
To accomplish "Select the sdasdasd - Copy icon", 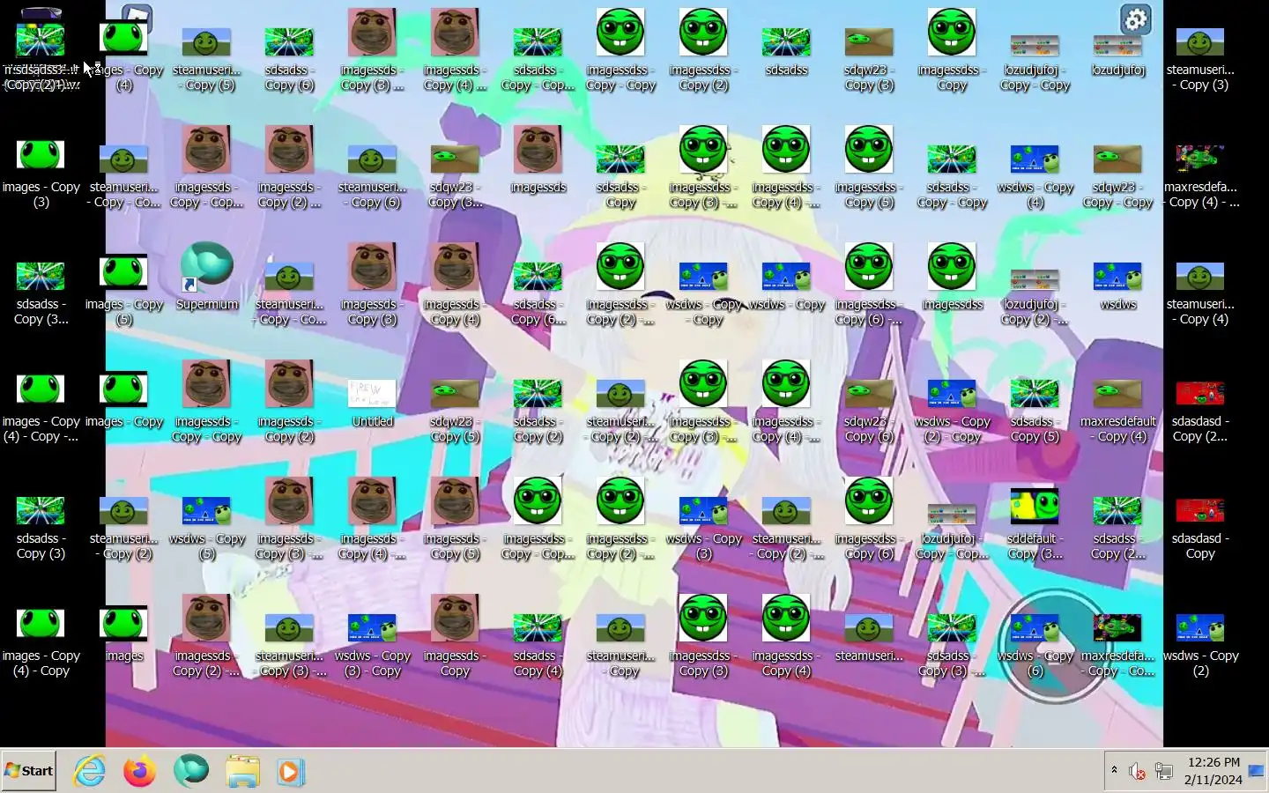I will coord(1201,528).
